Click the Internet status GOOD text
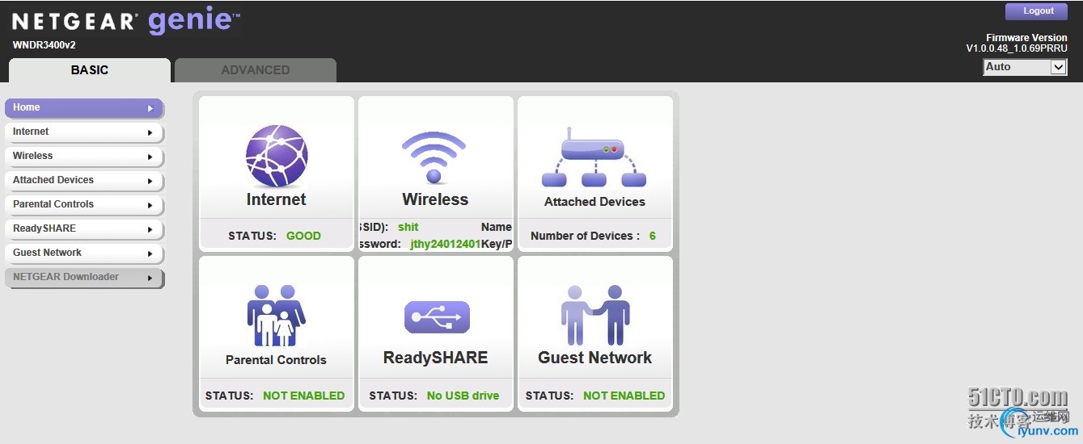 [303, 236]
